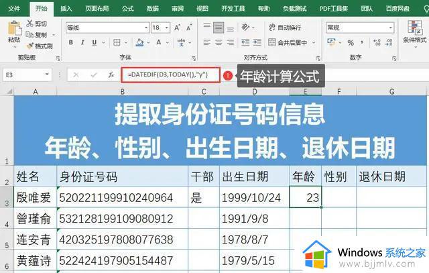The width and height of the screenshot is (429, 273).
Task: Toggle Italic formatting
Action: (82, 42)
